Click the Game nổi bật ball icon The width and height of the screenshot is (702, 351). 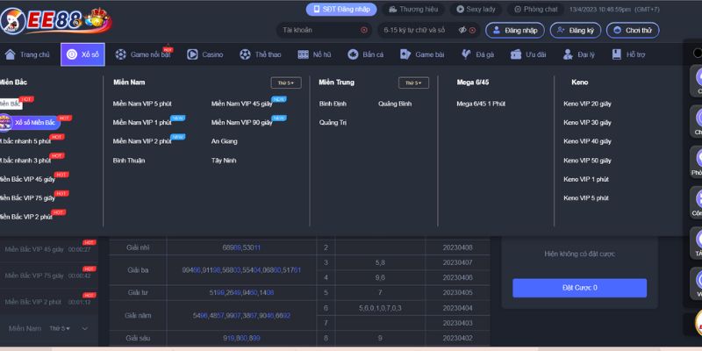[x=120, y=54]
